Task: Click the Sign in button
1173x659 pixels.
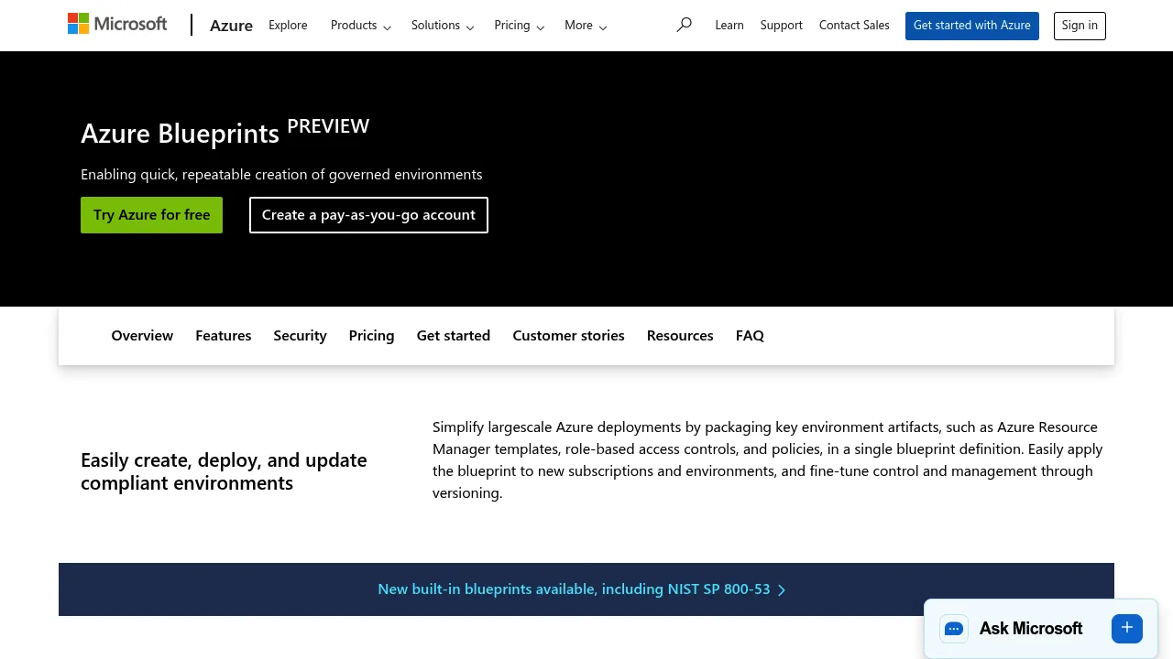Action: [1080, 26]
